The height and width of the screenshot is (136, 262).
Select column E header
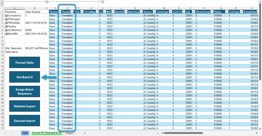(x=67, y=8)
